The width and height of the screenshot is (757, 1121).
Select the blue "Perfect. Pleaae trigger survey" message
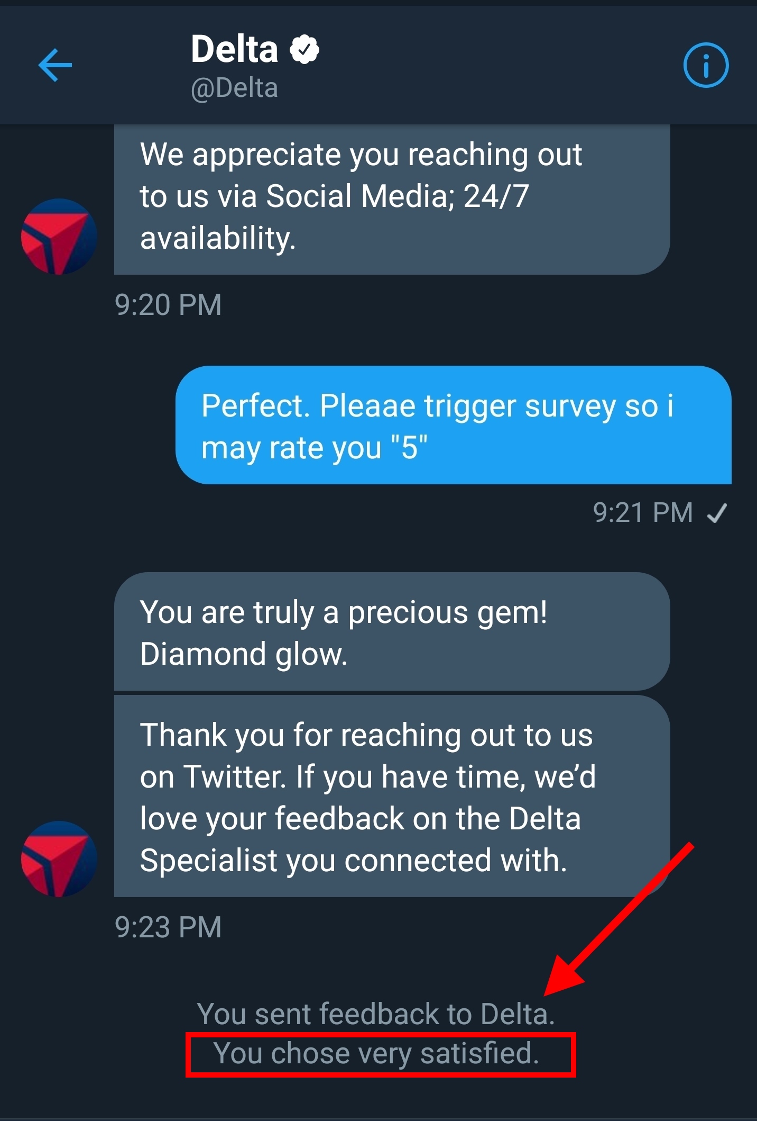point(453,426)
